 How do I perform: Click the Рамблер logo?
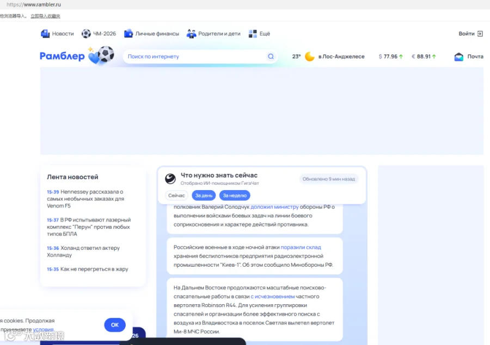[62, 56]
